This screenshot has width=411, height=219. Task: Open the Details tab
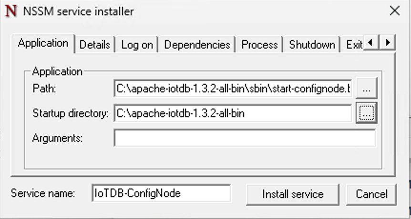pos(94,45)
